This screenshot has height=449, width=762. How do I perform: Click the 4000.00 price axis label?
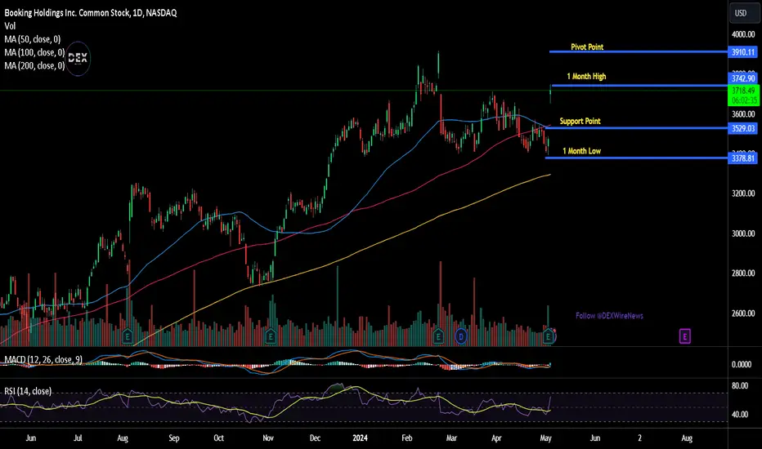click(743, 34)
